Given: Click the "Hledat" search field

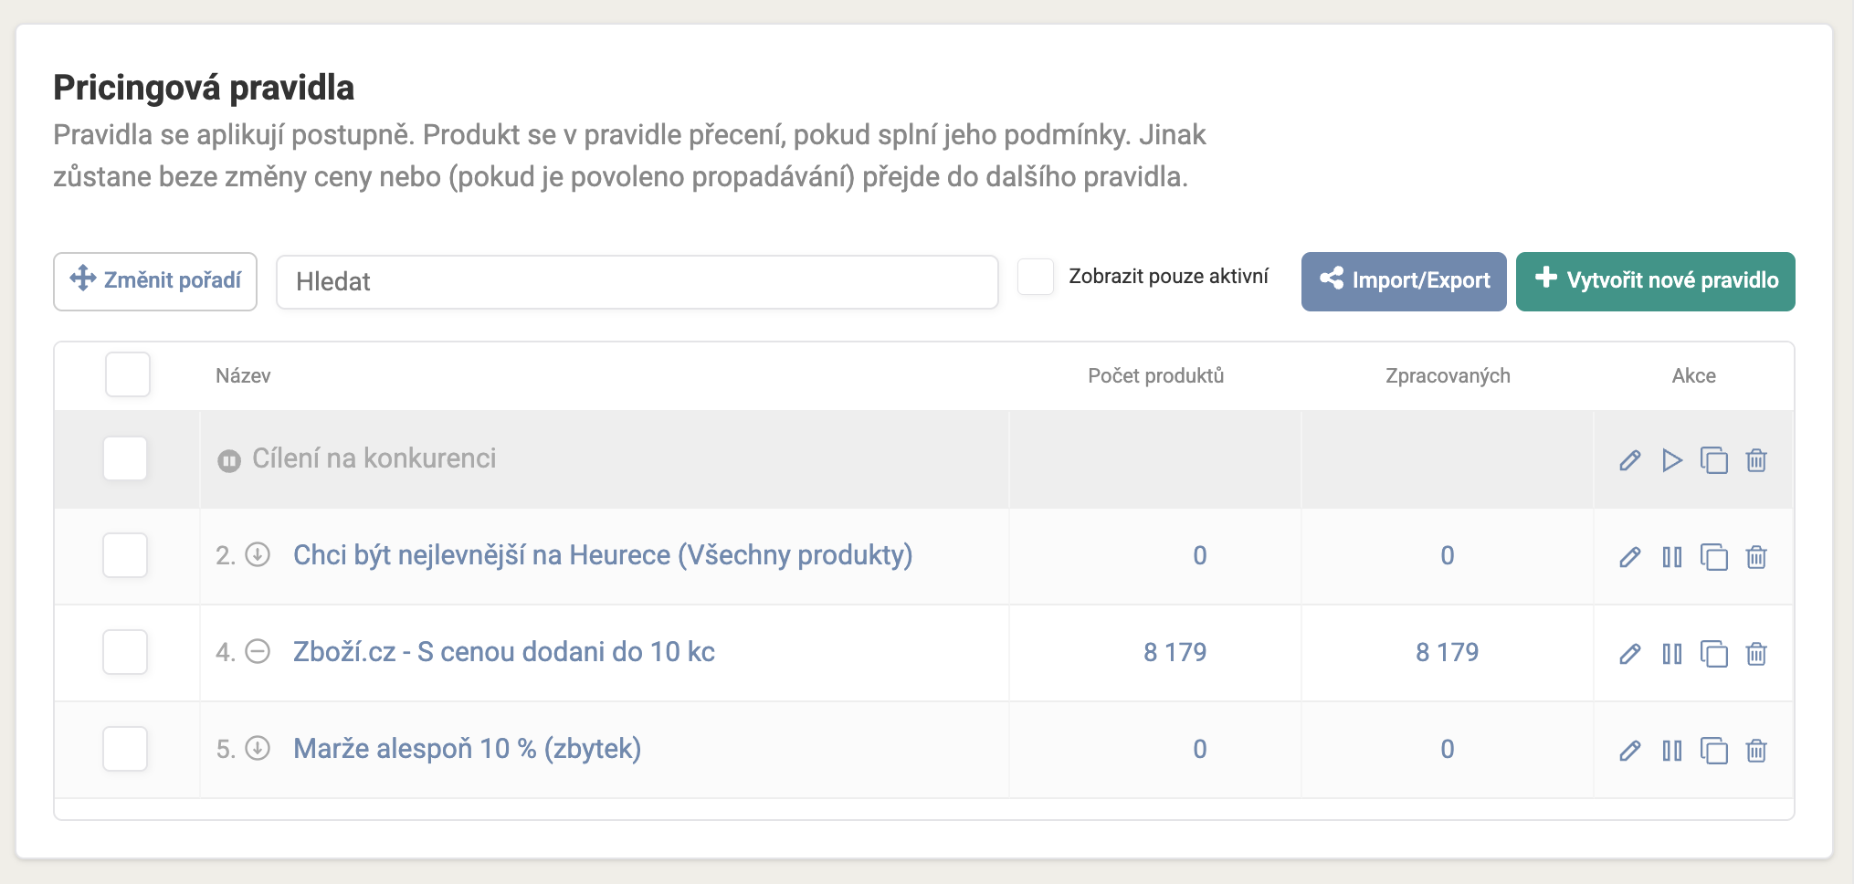Looking at the screenshot, I should point(637,281).
